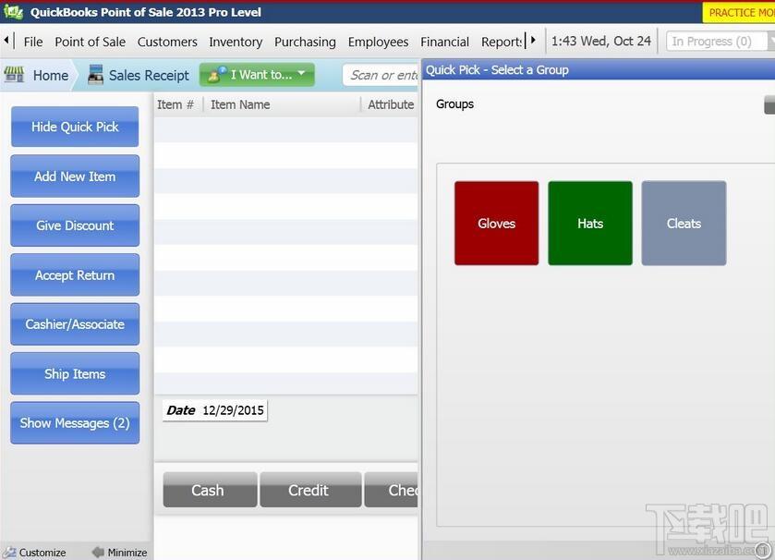Viewport: 775px width, 560px height.
Task: Click the QuickBooks app logo icon
Action: pos(13,12)
